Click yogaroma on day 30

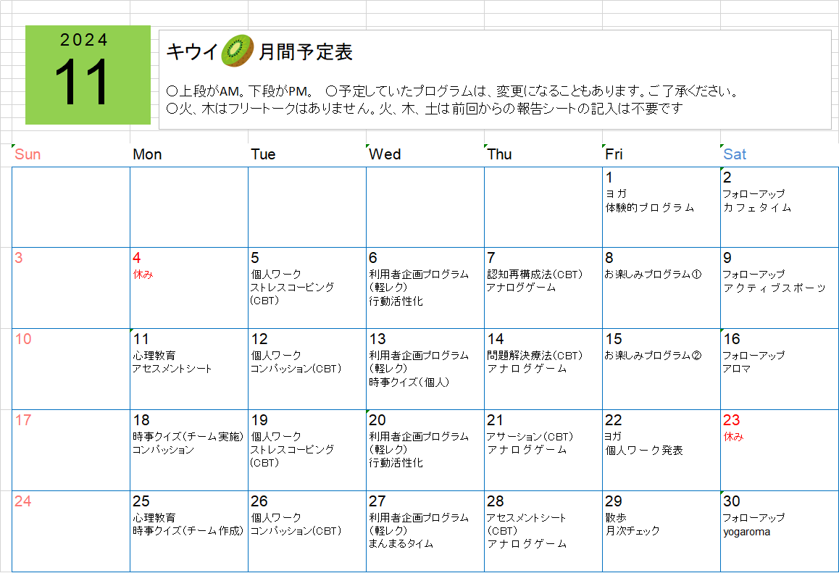747,532
